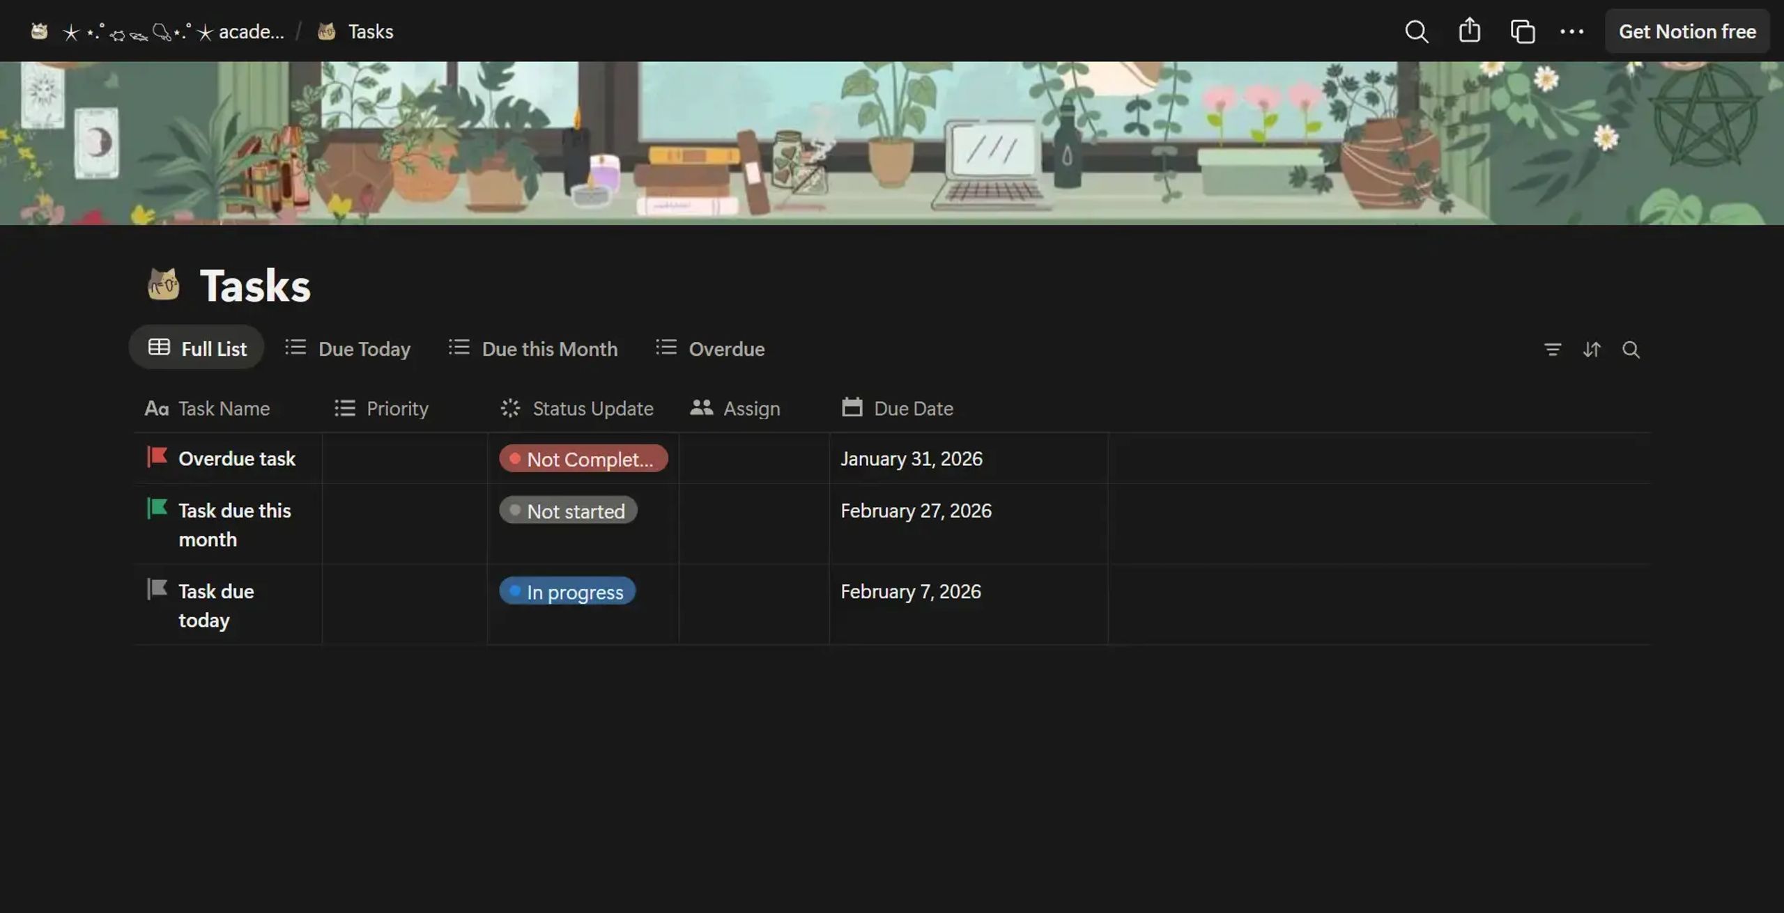Click the sort arrows icon
The height and width of the screenshot is (913, 1784).
pos(1591,349)
